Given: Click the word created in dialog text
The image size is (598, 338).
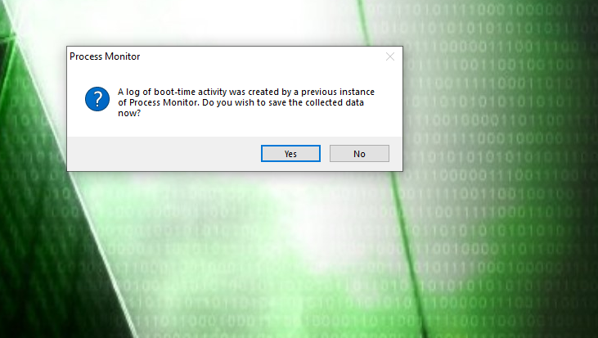Looking at the screenshot, I should [264, 92].
